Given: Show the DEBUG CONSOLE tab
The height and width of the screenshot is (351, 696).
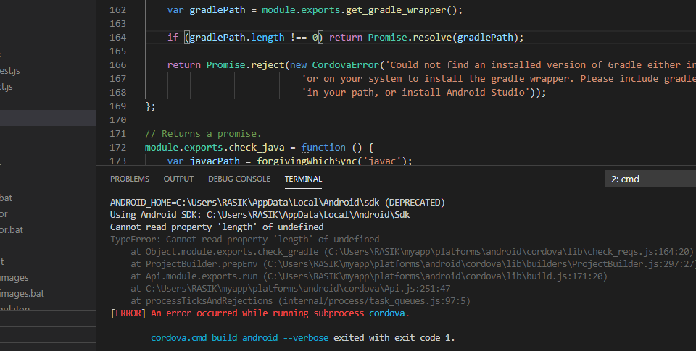Looking at the screenshot, I should (x=239, y=179).
